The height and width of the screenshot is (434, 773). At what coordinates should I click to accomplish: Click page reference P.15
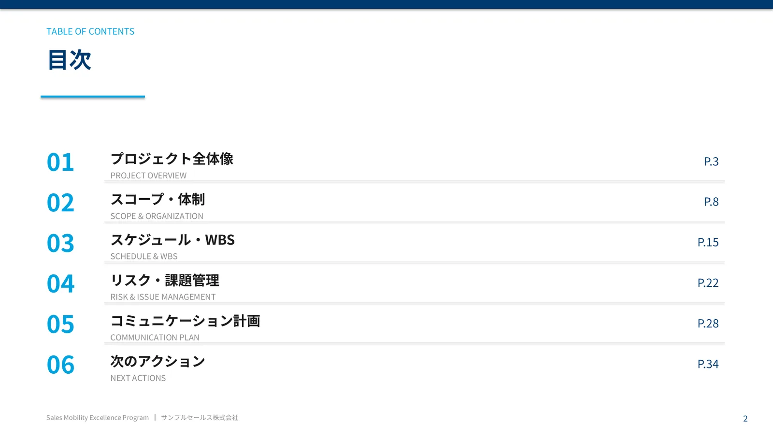click(708, 243)
